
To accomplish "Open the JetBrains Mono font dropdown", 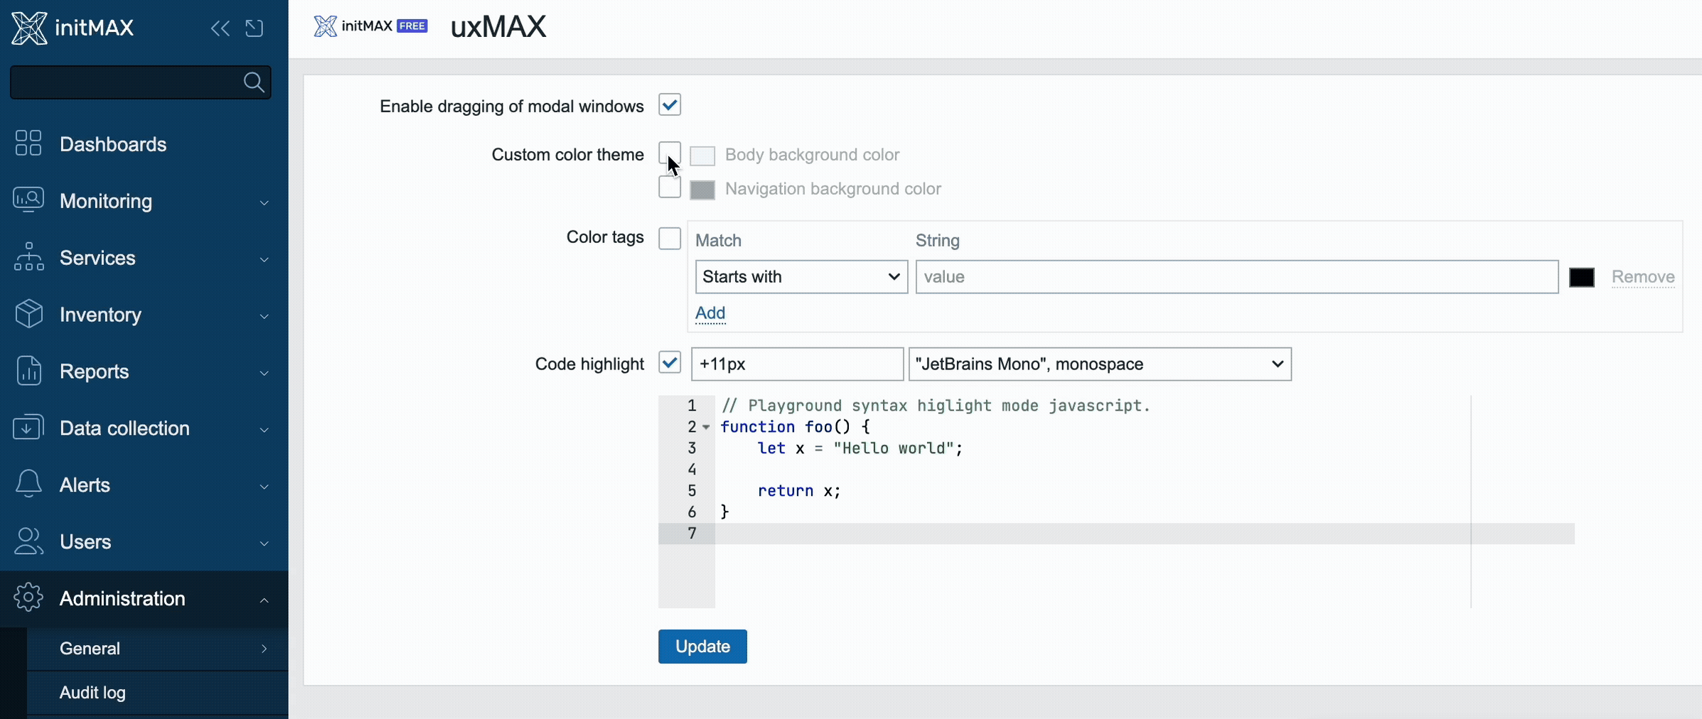I will point(1099,364).
